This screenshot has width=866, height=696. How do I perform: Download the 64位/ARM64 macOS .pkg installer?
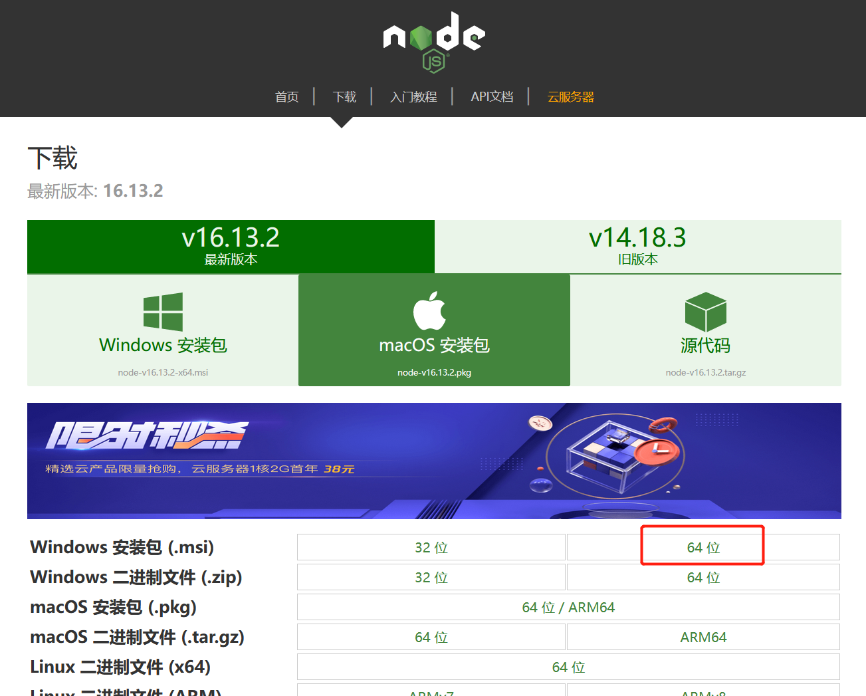(568, 607)
